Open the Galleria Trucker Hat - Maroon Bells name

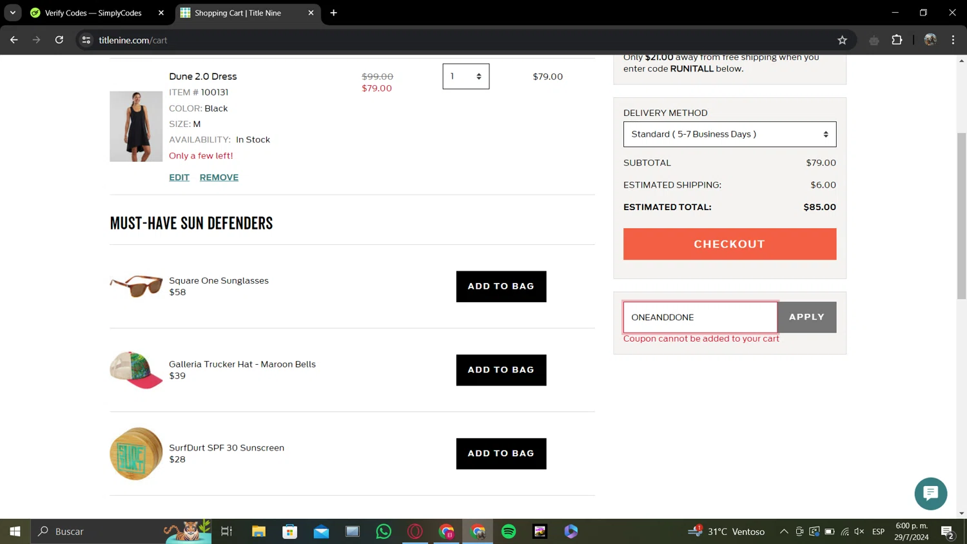click(x=242, y=364)
